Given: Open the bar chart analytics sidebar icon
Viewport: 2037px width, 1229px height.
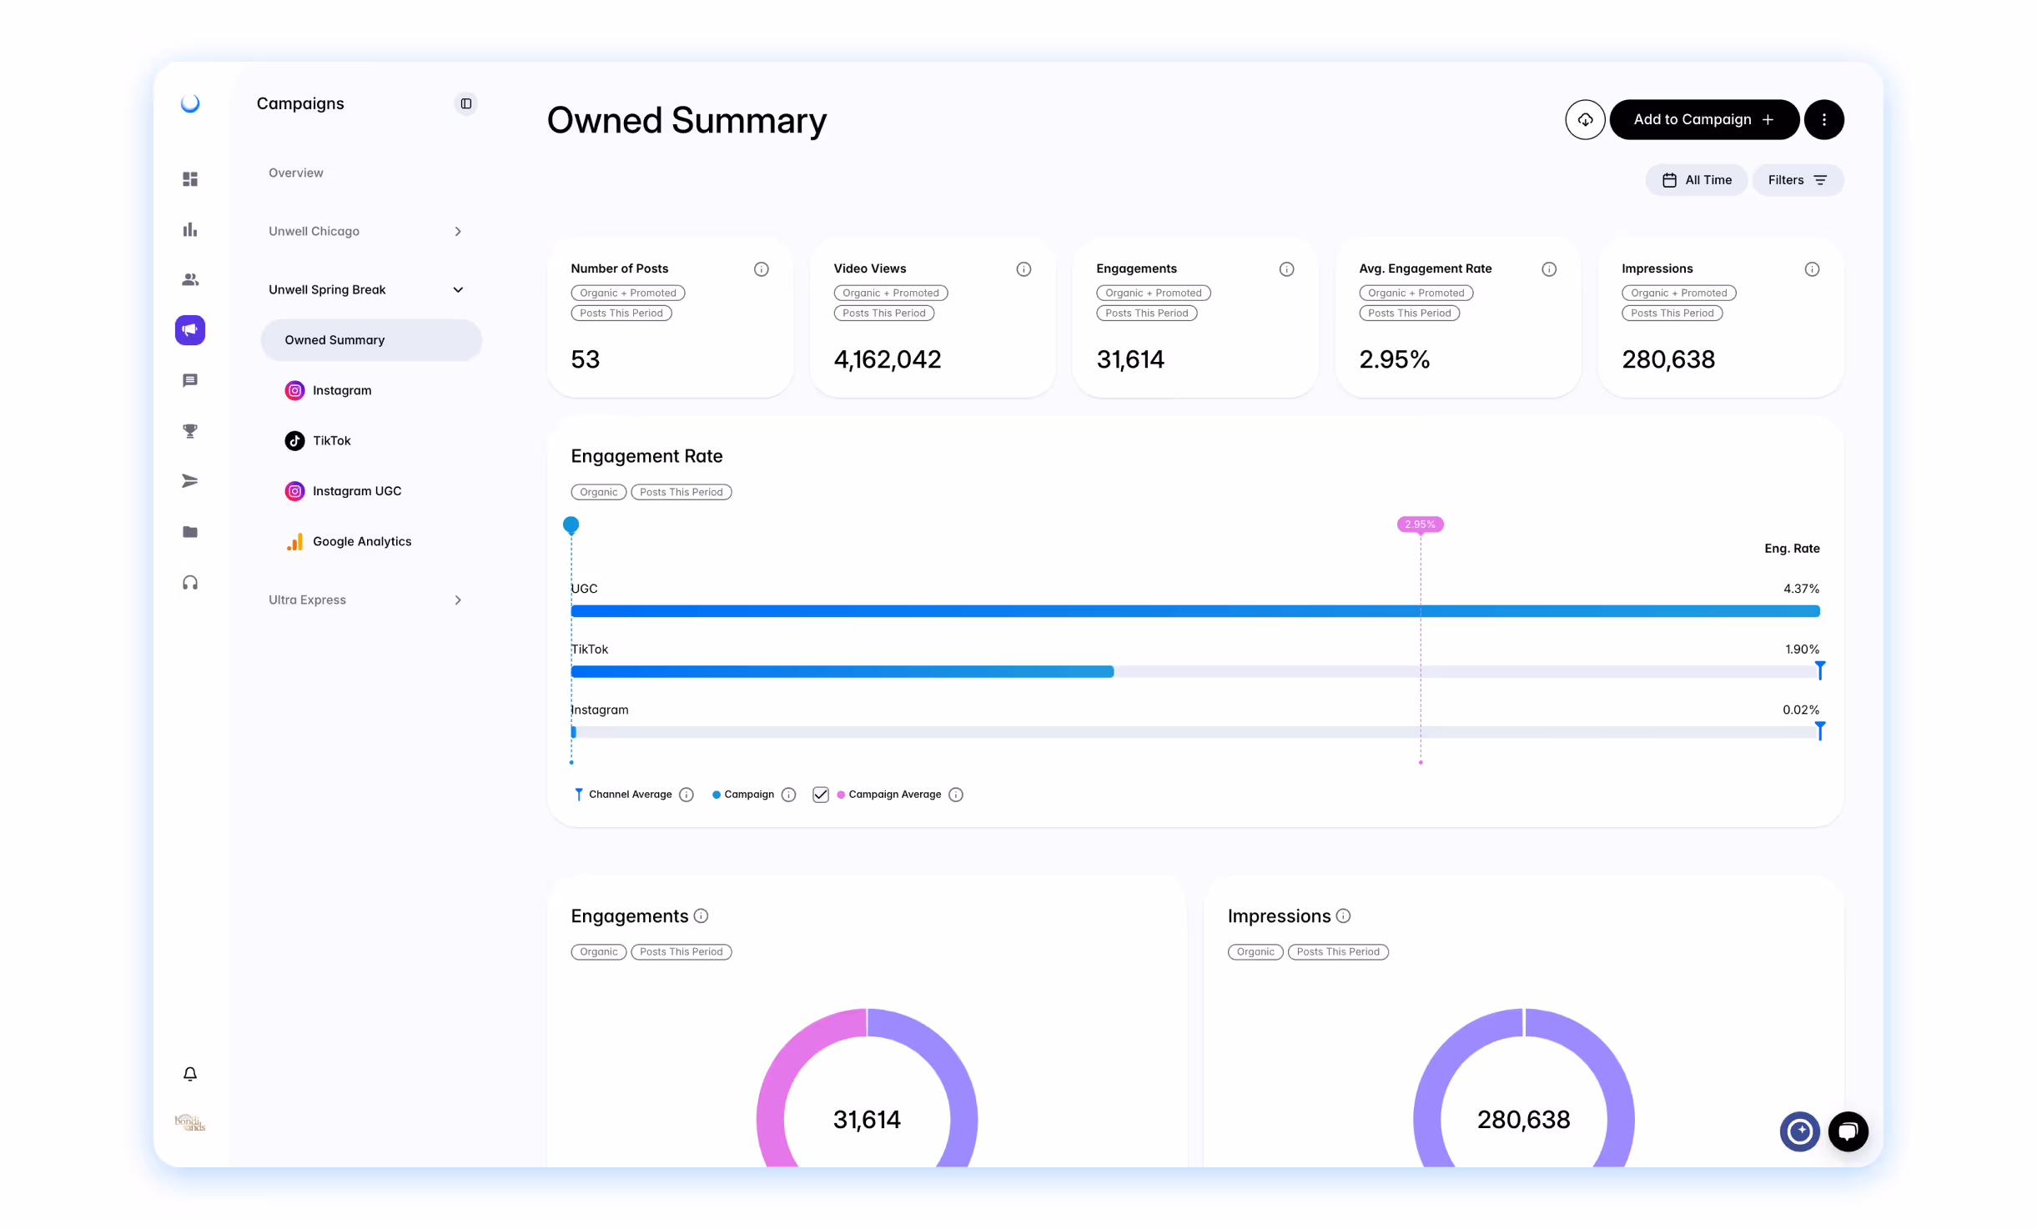Looking at the screenshot, I should tap(190, 229).
